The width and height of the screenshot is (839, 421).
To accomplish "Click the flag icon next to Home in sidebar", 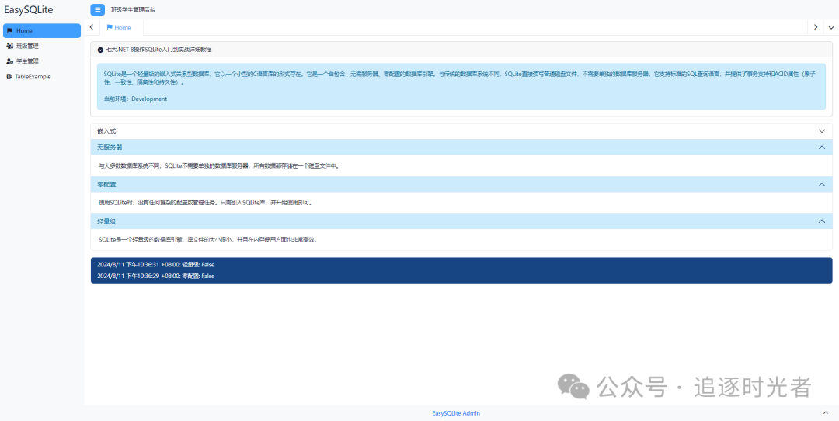I will [9, 30].
